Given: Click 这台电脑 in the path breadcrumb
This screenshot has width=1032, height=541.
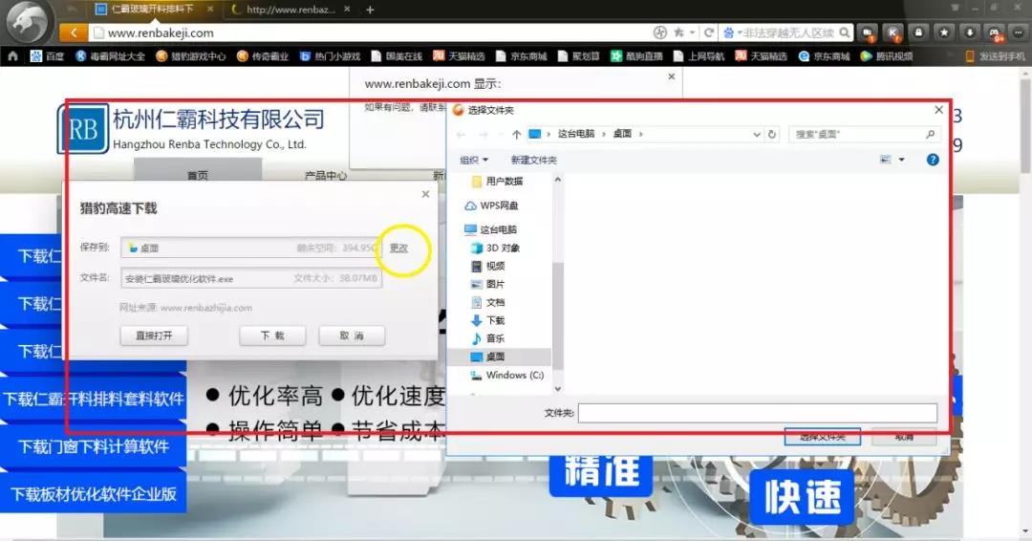Looking at the screenshot, I should 576,134.
